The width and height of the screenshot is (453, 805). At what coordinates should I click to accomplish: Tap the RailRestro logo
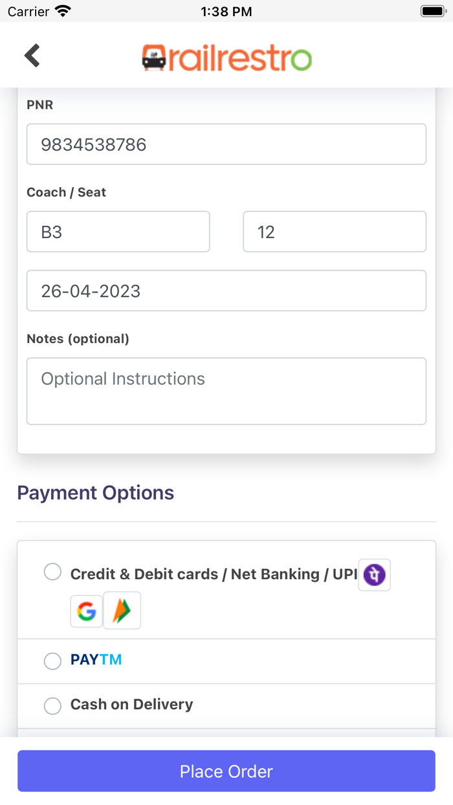coord(226,57)
